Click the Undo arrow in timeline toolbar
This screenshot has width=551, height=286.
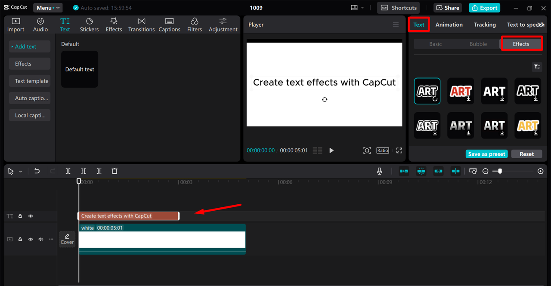pyautogui.click(x=37, y=171)
